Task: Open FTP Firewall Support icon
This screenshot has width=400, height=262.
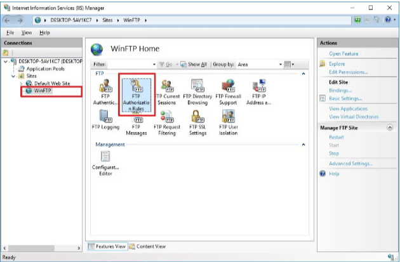Action: point(228,91)
